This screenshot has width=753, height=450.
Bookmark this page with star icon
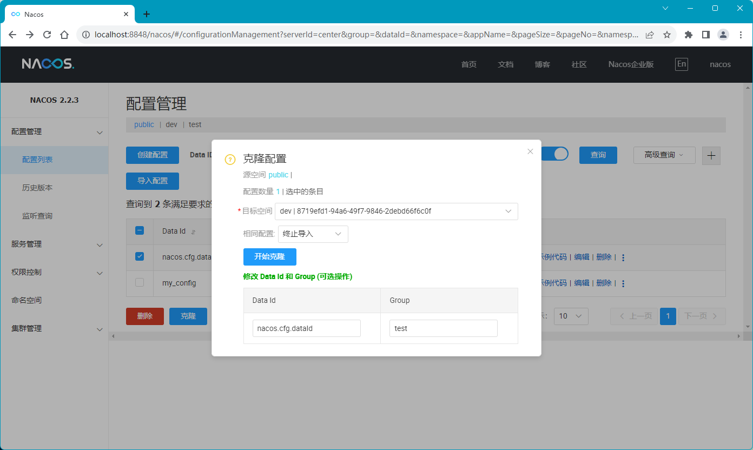666,35
